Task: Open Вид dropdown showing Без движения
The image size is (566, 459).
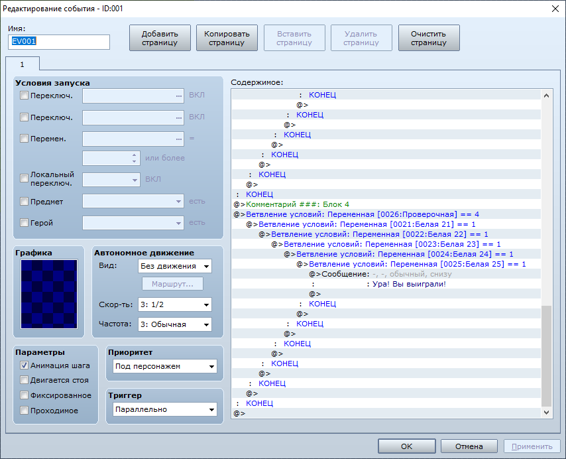Action: pos(175,266)
